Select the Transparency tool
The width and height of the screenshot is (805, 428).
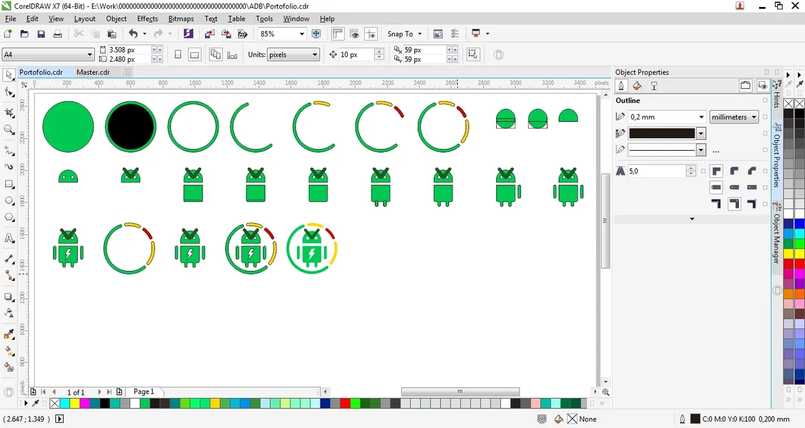tap(9, 313)
